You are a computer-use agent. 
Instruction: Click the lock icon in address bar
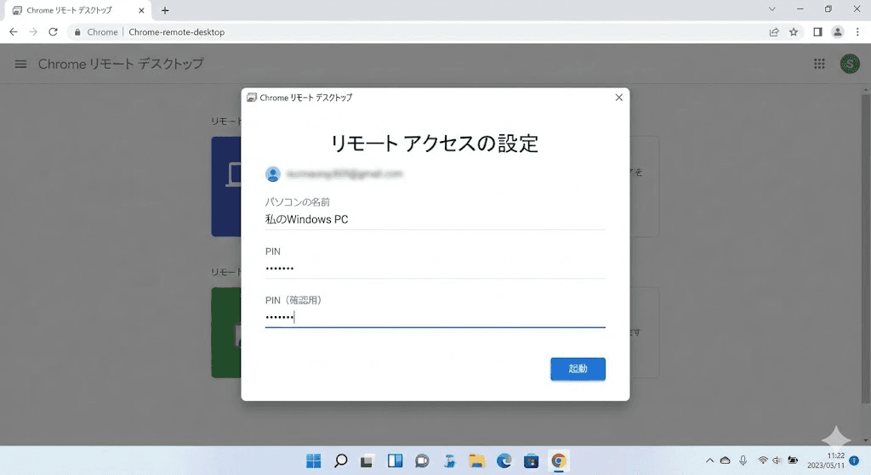pyautogui.click(x=77, y=32)
